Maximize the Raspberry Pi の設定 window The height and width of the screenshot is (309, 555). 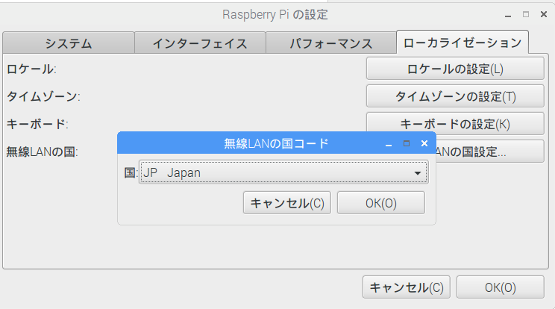[525, 15]
